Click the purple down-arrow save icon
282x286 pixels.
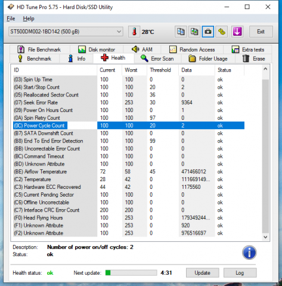237,32
